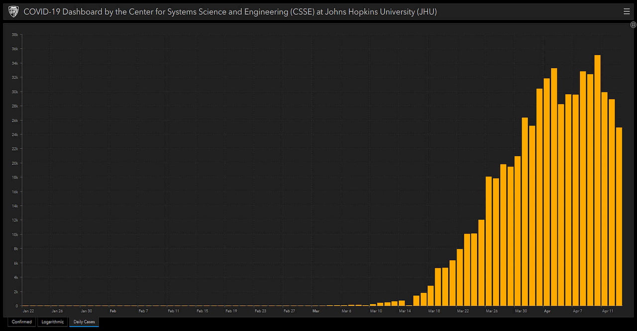Click the "Mar 14" date label
The height and width of the screenshot is (331, 637).
click(x=405, y=311)
